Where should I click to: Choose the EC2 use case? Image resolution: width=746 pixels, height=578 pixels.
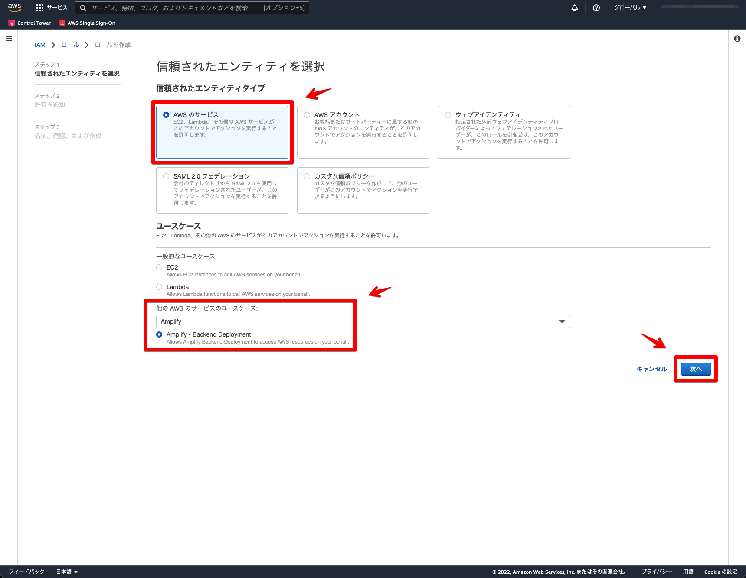point(159,267)
